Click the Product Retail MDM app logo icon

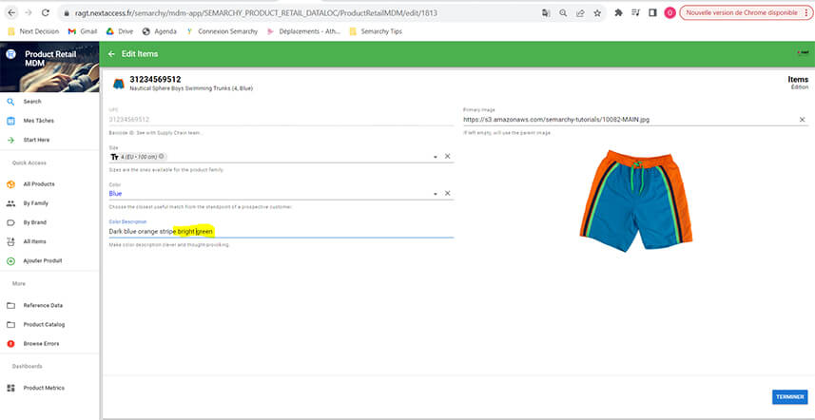pyautogui.click(x=10, y=54)
